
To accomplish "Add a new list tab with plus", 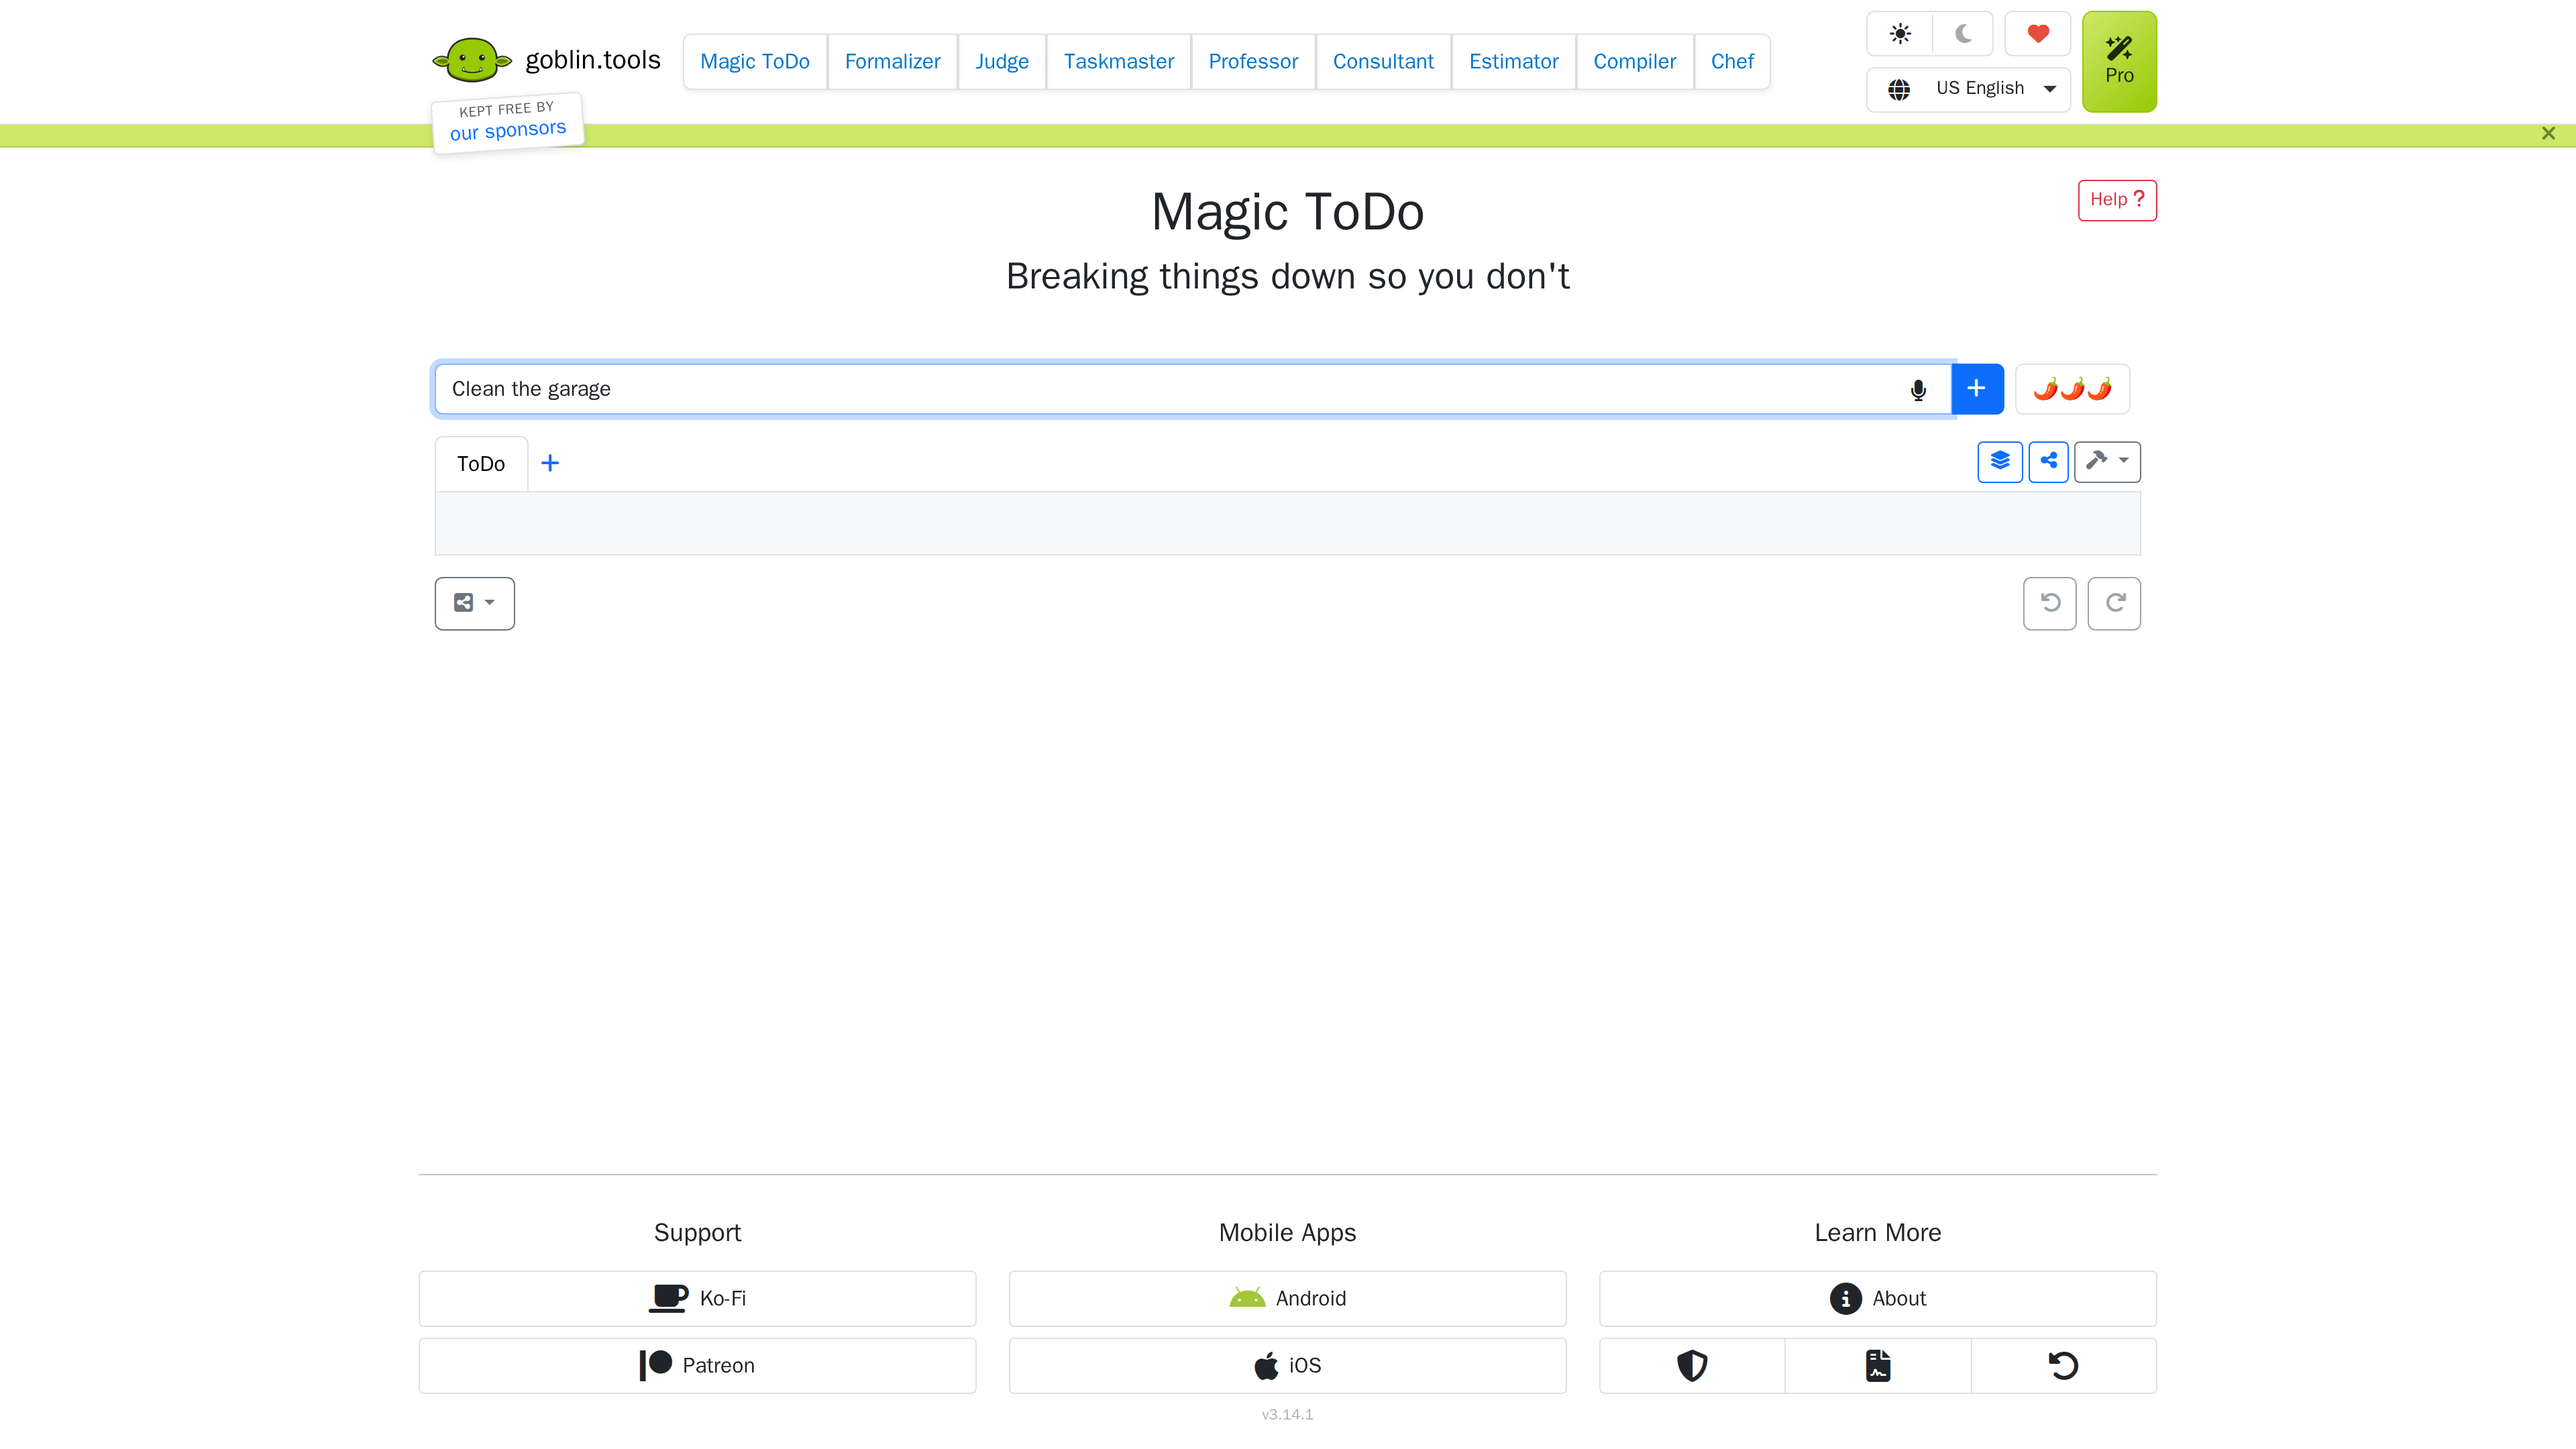I will click(550, 463).
